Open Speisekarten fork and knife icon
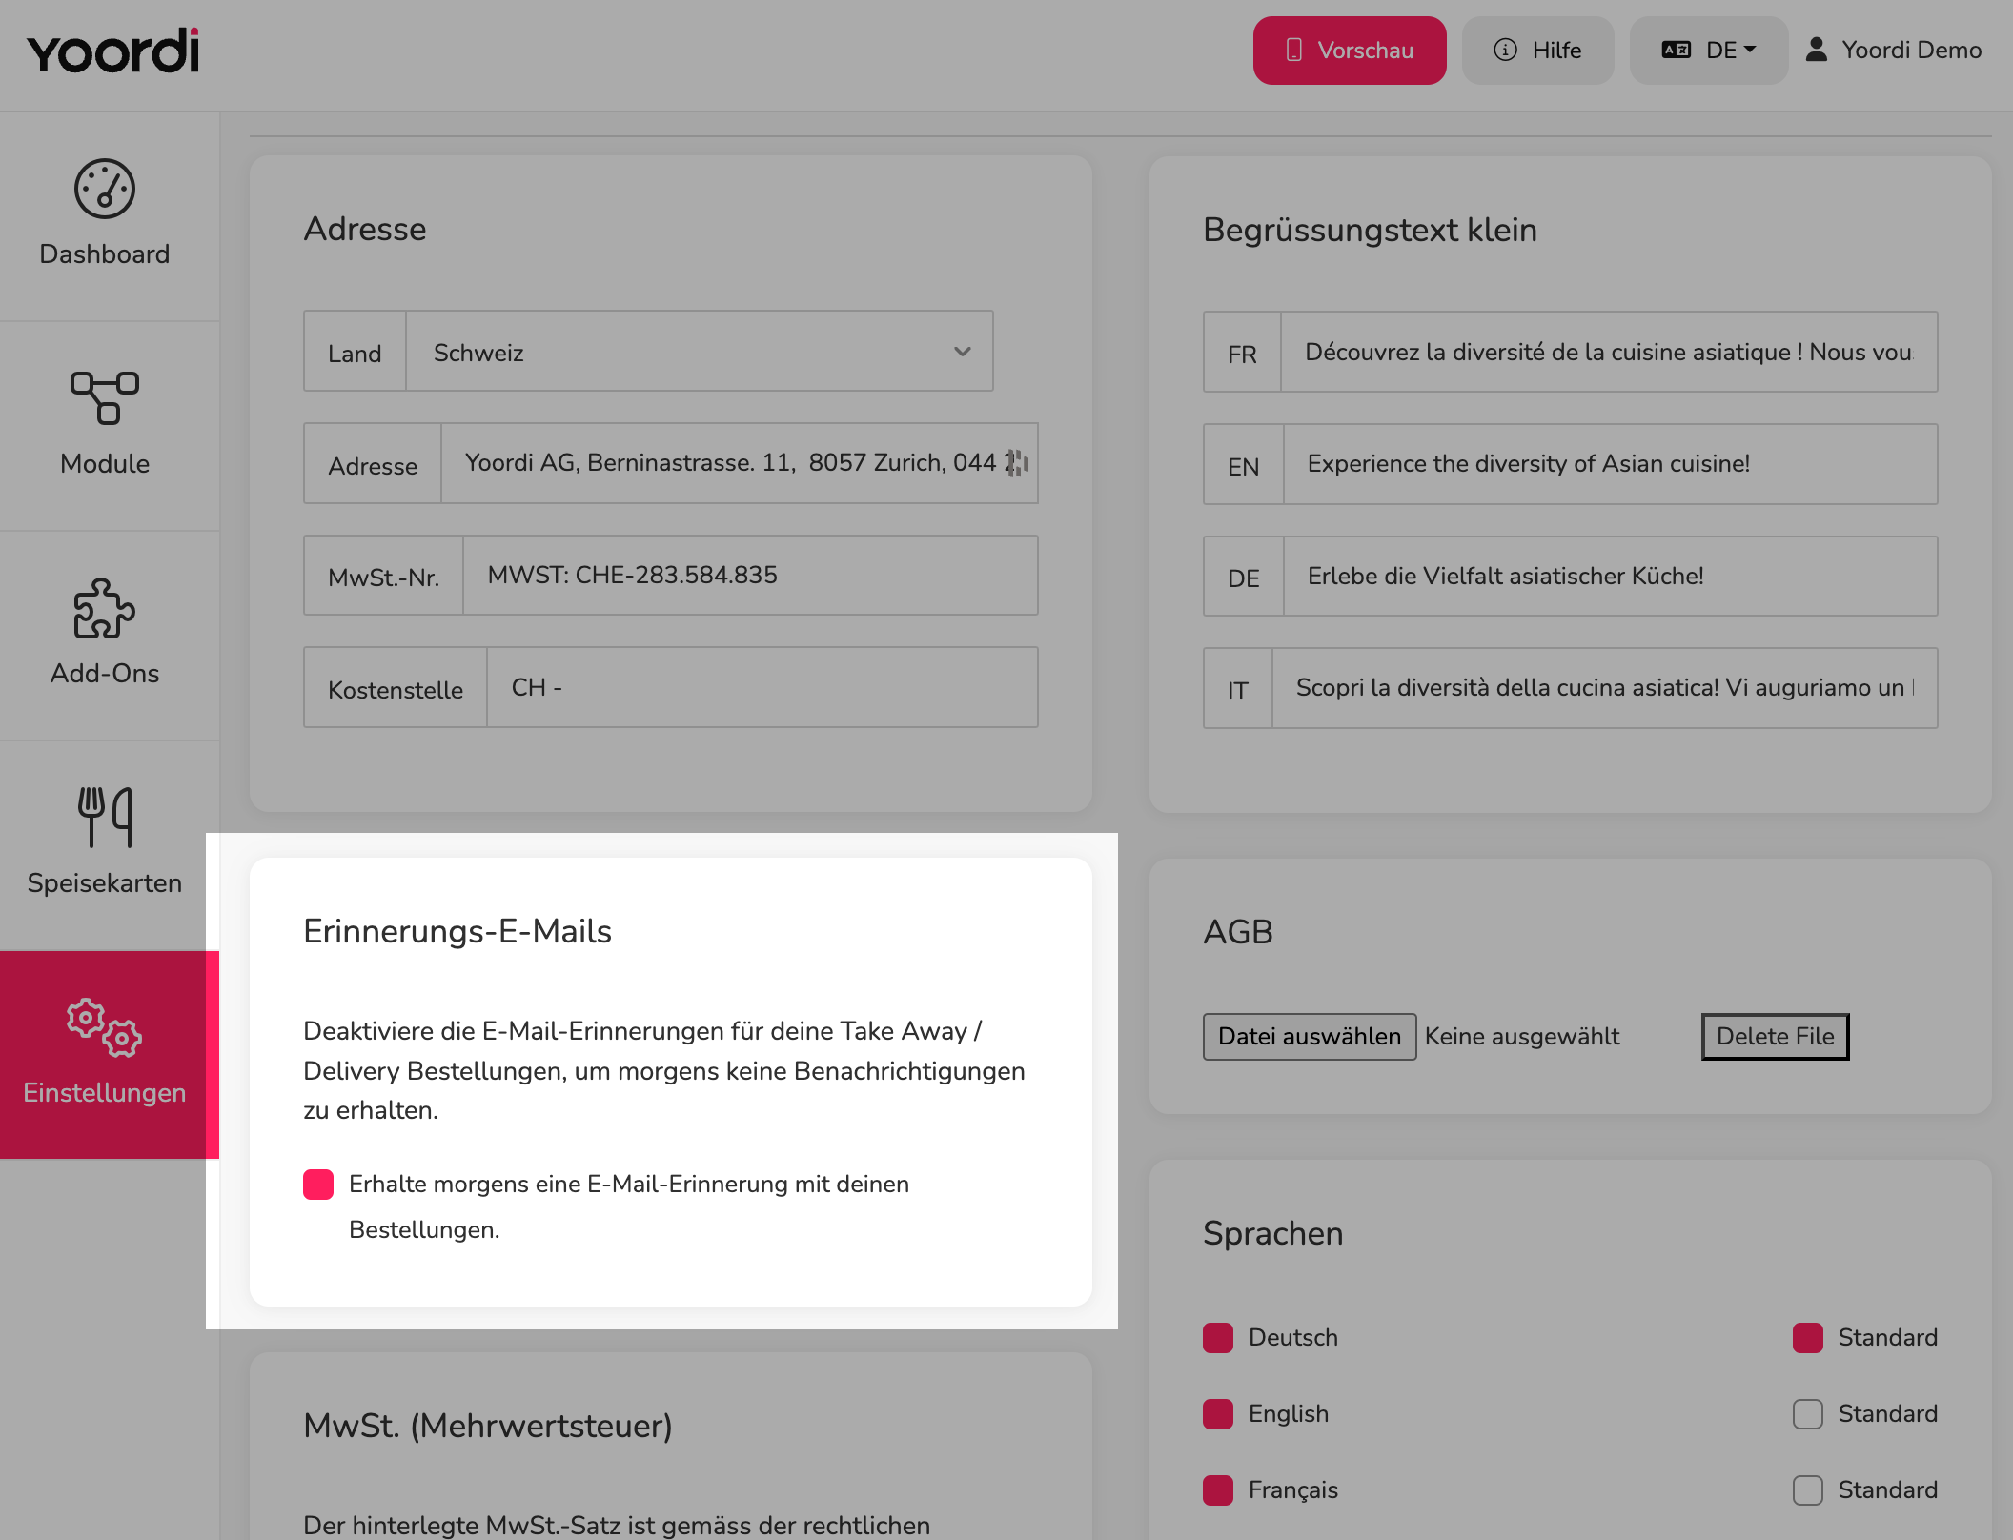2013x1540 pixels. tap(105, 817)
